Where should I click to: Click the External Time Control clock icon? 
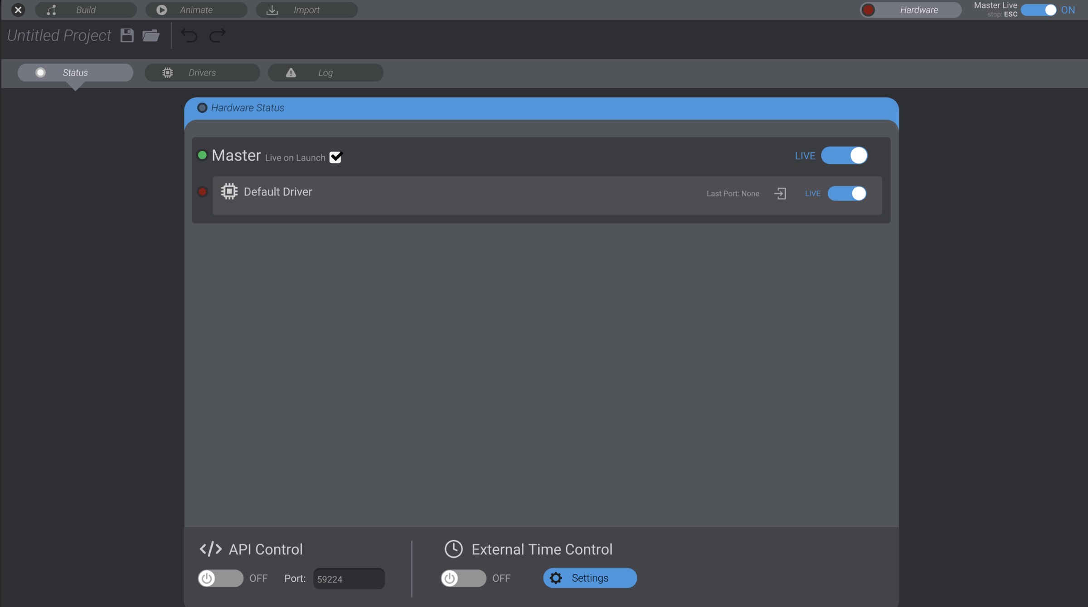(453, 549)
